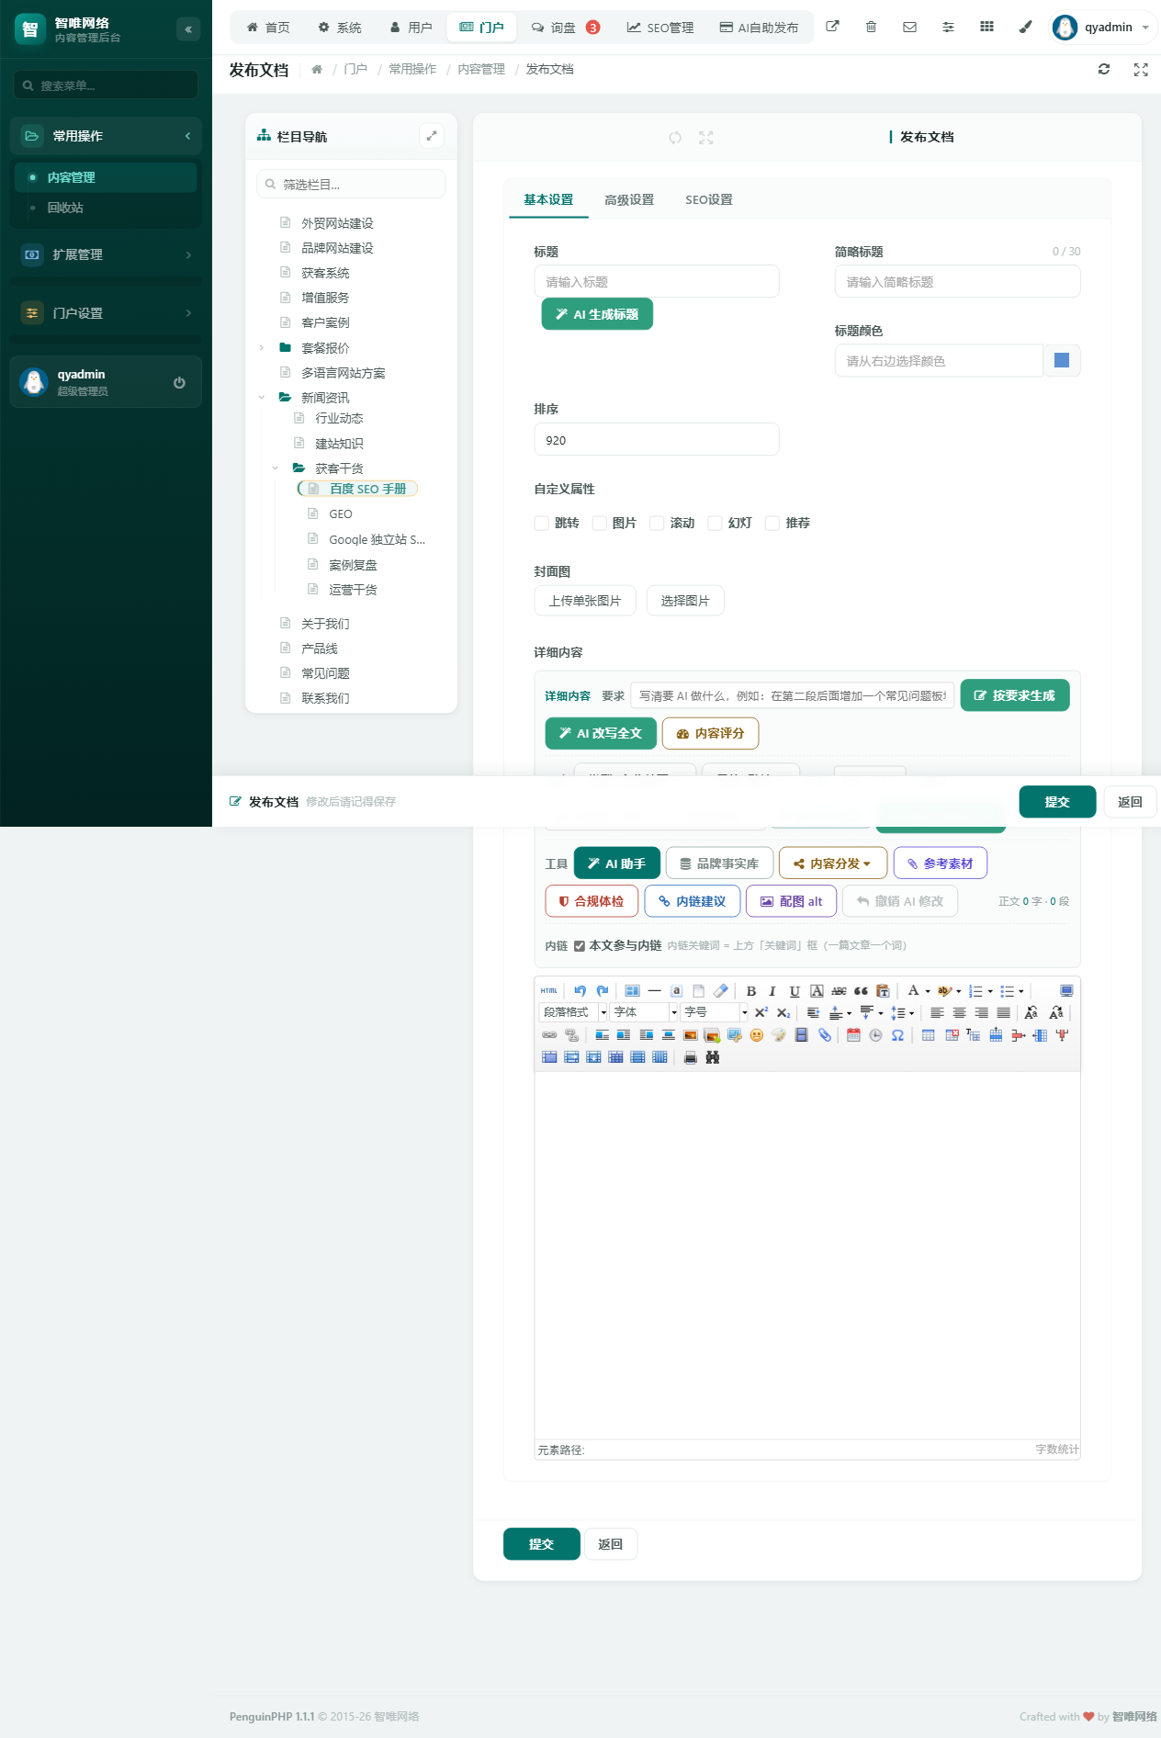The width and height of the screenshot is (1161, 1738).
Task: Open AI自助发布 in top navigation
Action: [759, 28]
